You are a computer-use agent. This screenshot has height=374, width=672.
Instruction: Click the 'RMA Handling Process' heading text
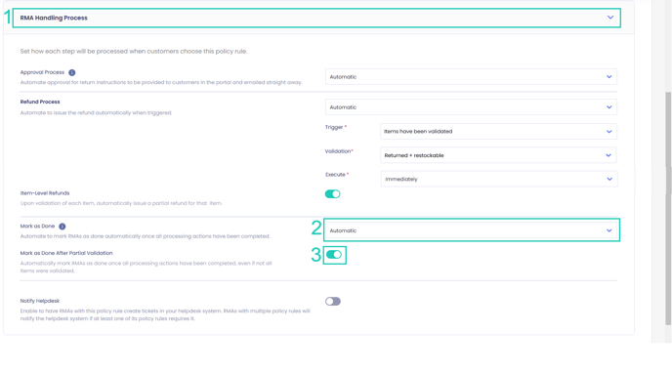(x=54, y=18)
